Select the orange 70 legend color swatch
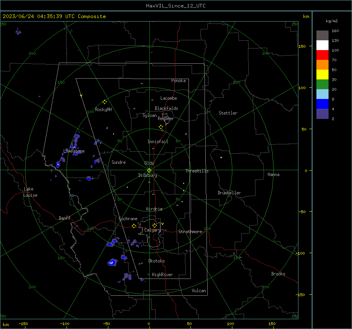The width and height of the screenshot is (352, 329). click(322, 65)
